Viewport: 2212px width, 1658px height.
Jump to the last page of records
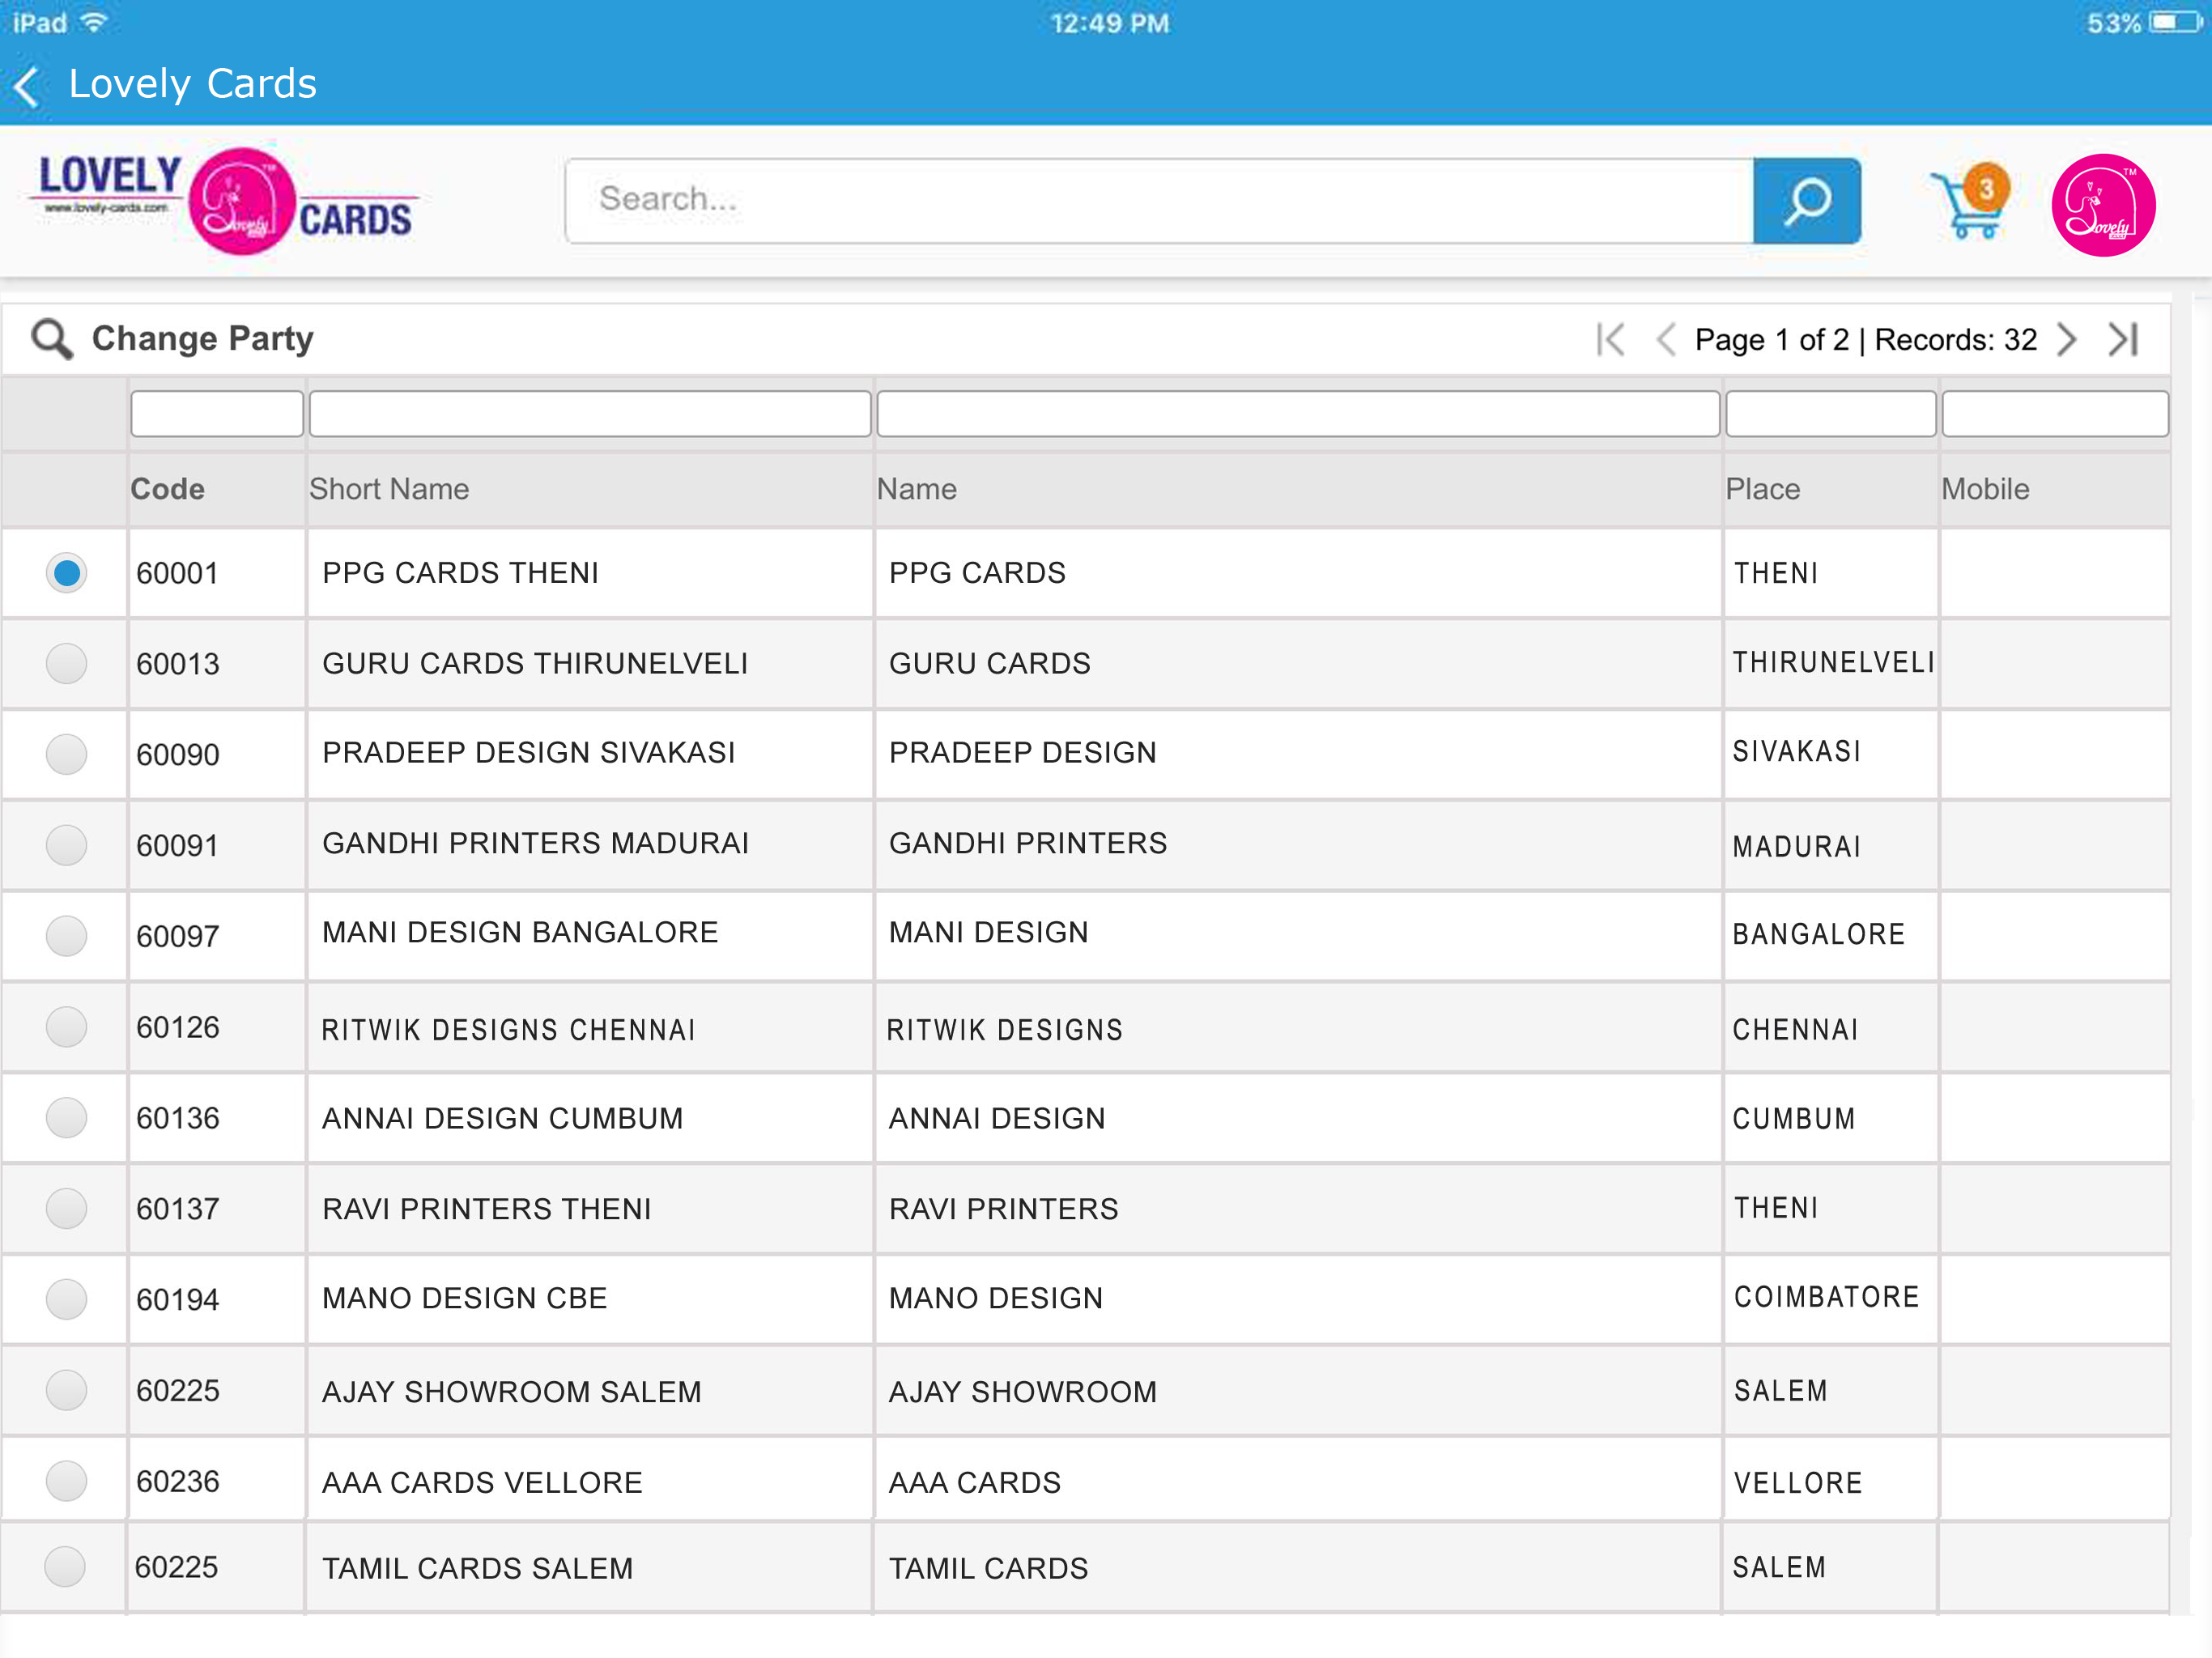(x=2122, y=340)
